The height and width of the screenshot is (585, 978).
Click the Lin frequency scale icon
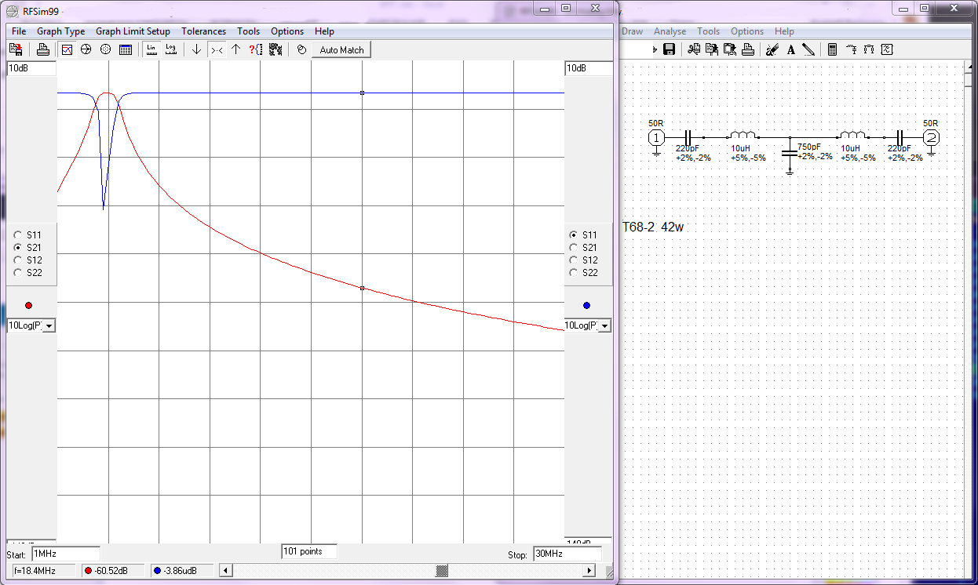(151, 49)
